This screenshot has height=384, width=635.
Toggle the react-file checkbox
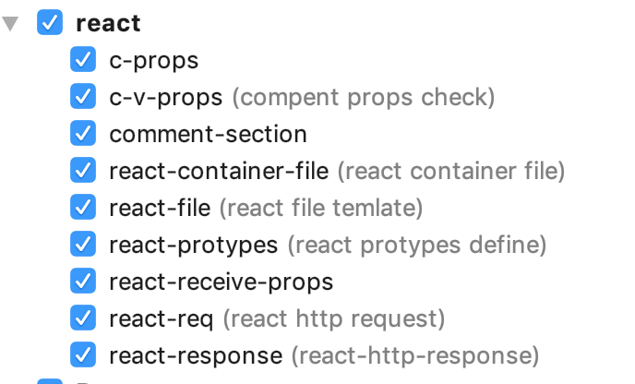83,207
